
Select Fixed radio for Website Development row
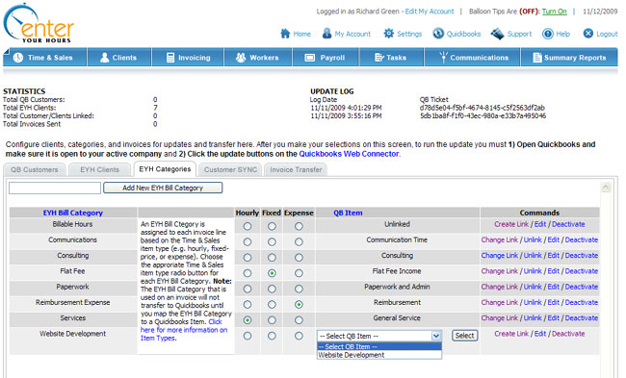click(x=272, y=336)
